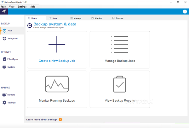Click the Backup system & data heading

tap(55, 24)
